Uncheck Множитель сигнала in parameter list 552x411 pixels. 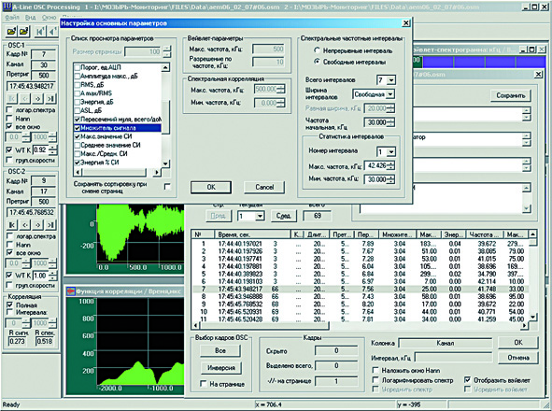click(78, 128)
